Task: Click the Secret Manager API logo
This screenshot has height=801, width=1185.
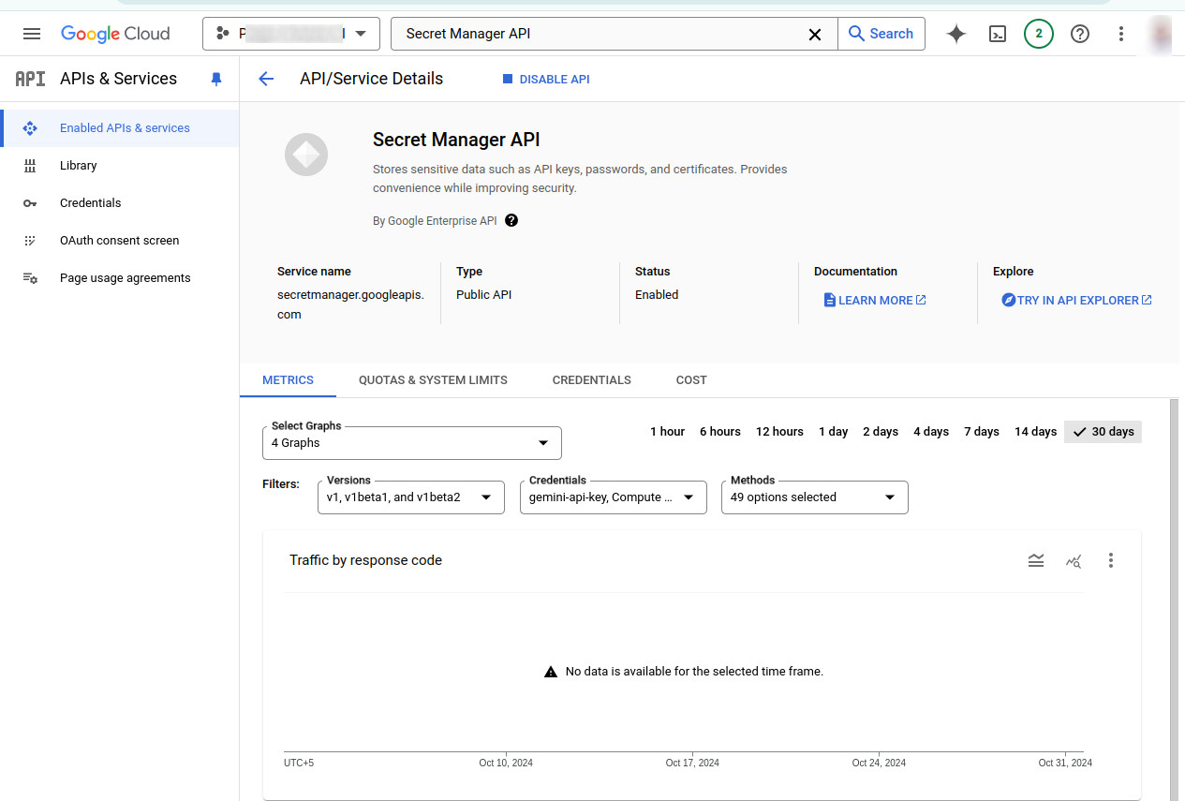Action: coord(306,155)
